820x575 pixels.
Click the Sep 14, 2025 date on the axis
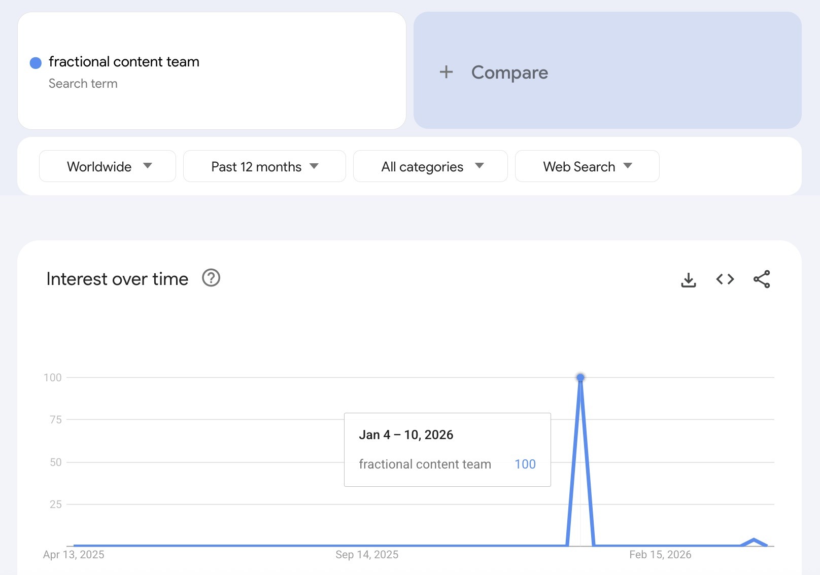[366, 554]
